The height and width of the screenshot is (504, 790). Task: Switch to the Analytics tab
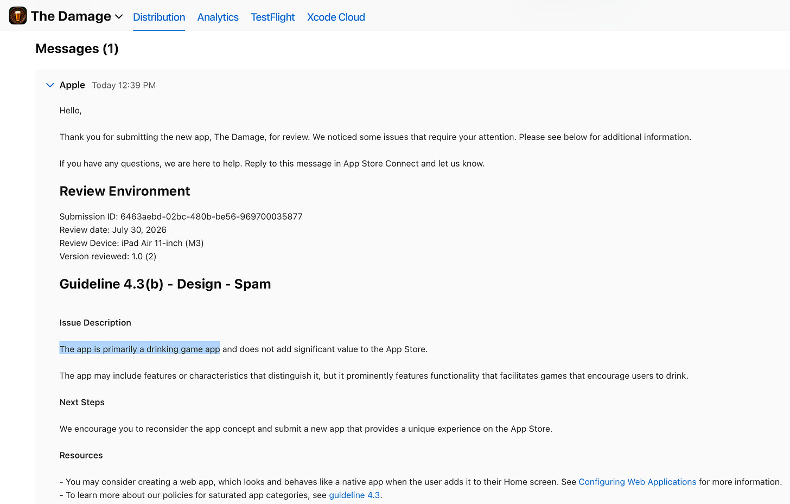tap(218, 17)
